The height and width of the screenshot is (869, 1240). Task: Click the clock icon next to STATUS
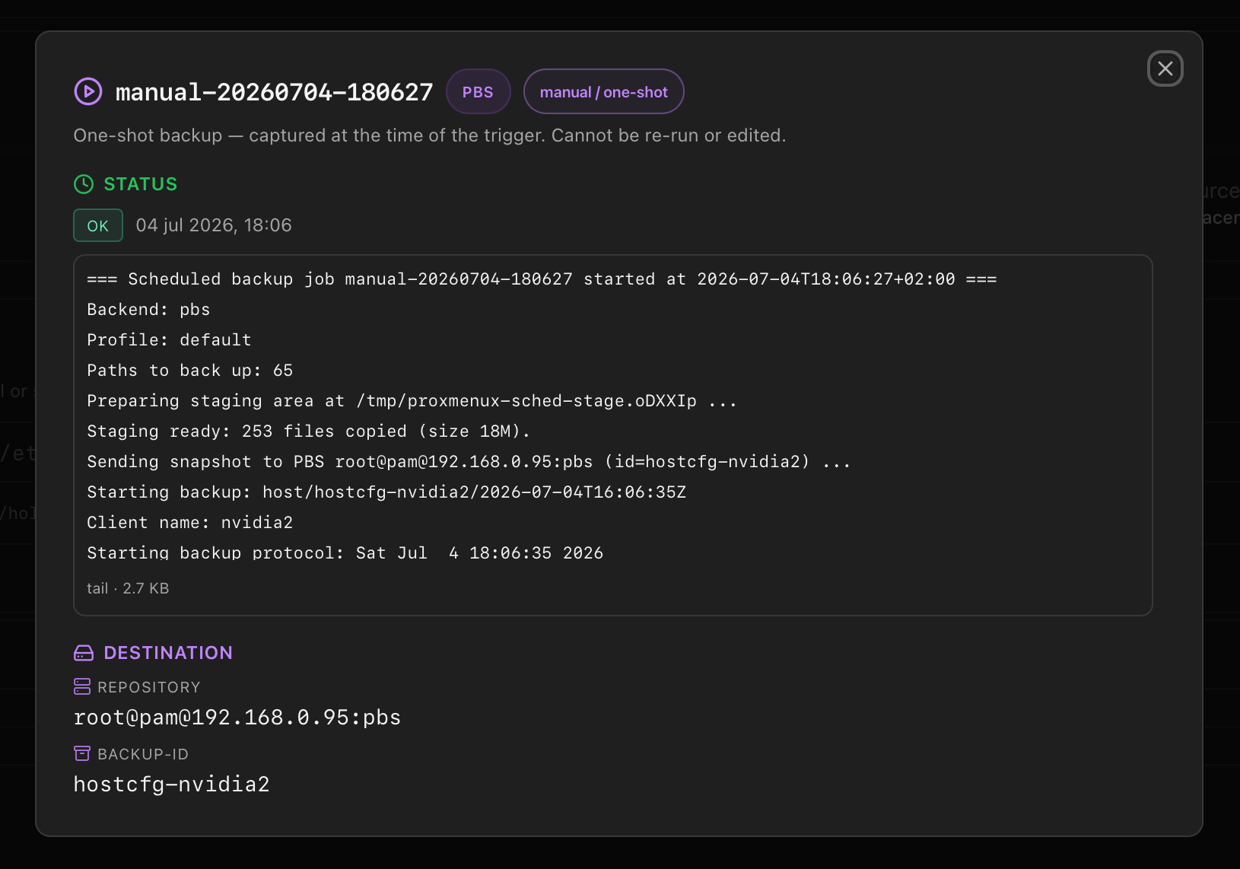pos(84,184)
